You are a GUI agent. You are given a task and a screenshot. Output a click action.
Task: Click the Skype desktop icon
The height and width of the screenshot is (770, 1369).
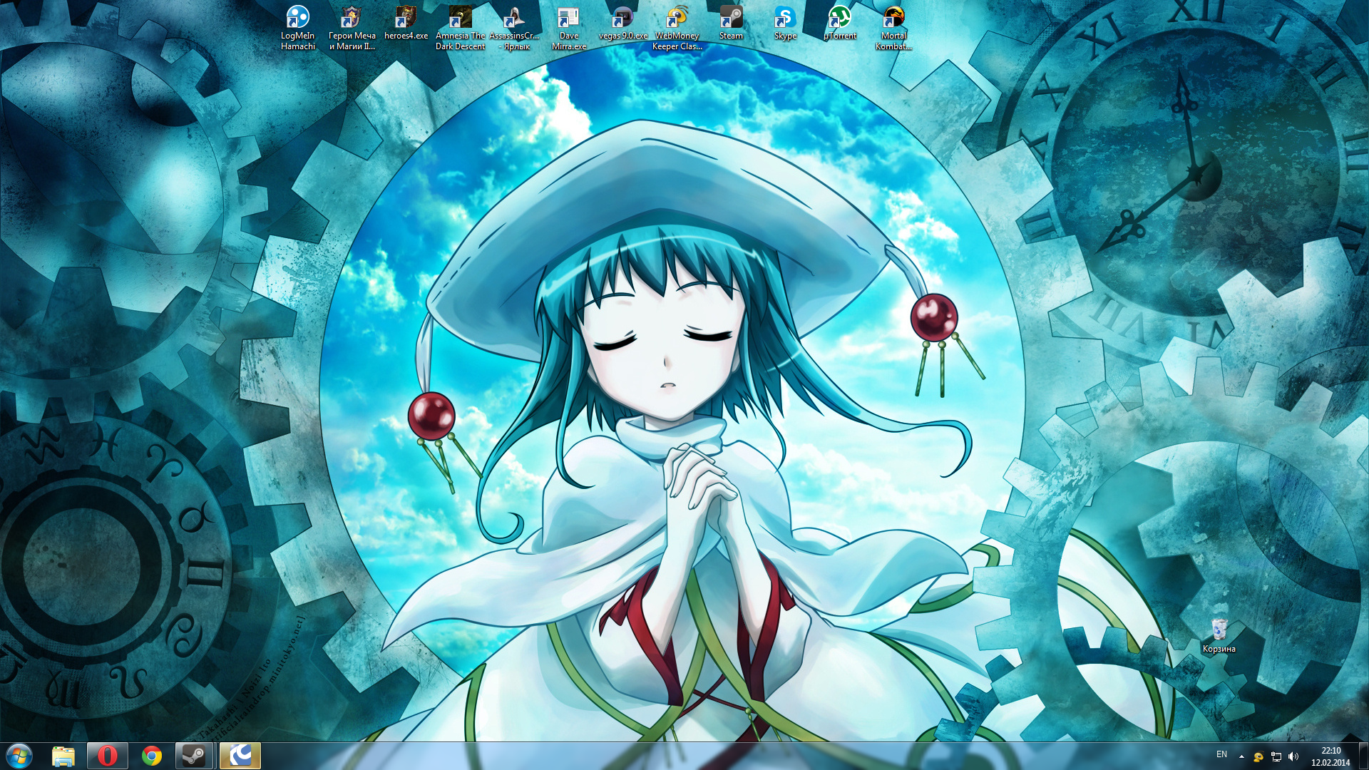pyautogui.click(x=785, y=19)
